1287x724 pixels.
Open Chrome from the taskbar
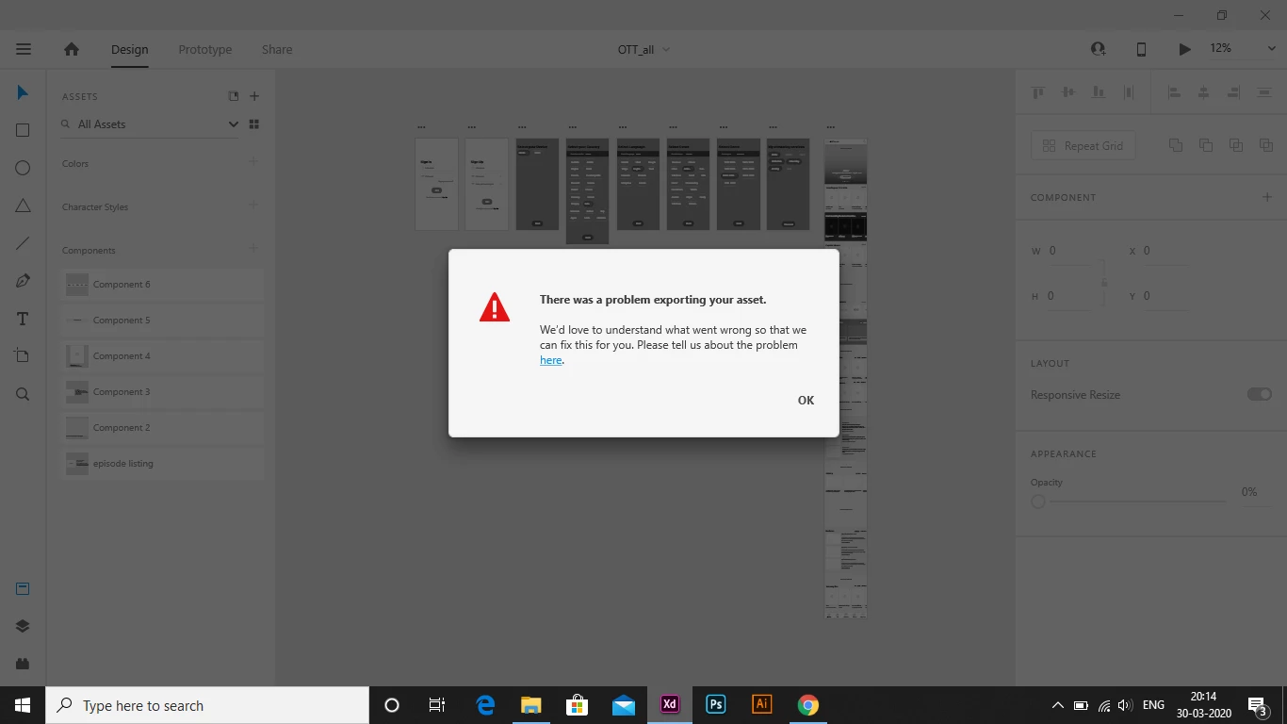(x=807, y=705)
